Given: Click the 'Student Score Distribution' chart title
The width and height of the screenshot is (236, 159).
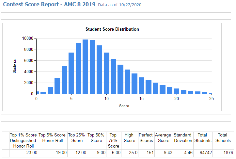Looking at the screenshot, I should (112, 29).
